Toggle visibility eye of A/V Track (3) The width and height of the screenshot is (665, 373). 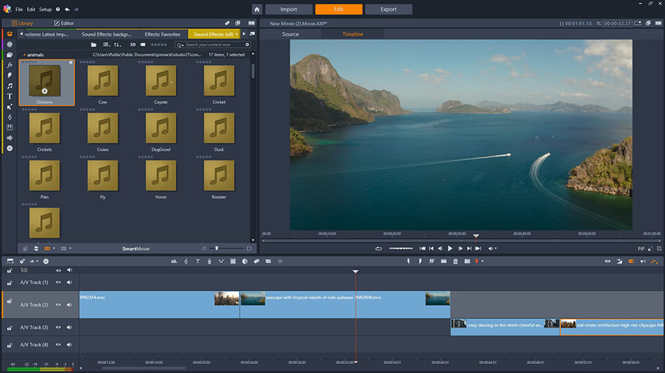coord(58,327)
